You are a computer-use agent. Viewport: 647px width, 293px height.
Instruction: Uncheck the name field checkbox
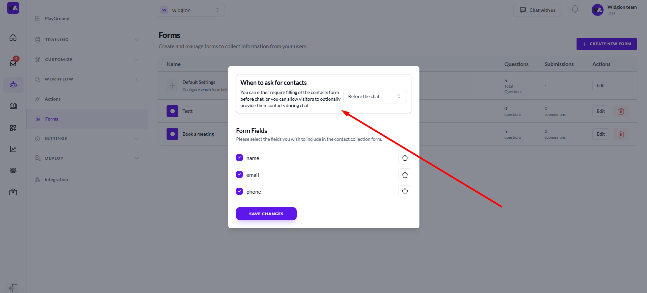(239, 158)
